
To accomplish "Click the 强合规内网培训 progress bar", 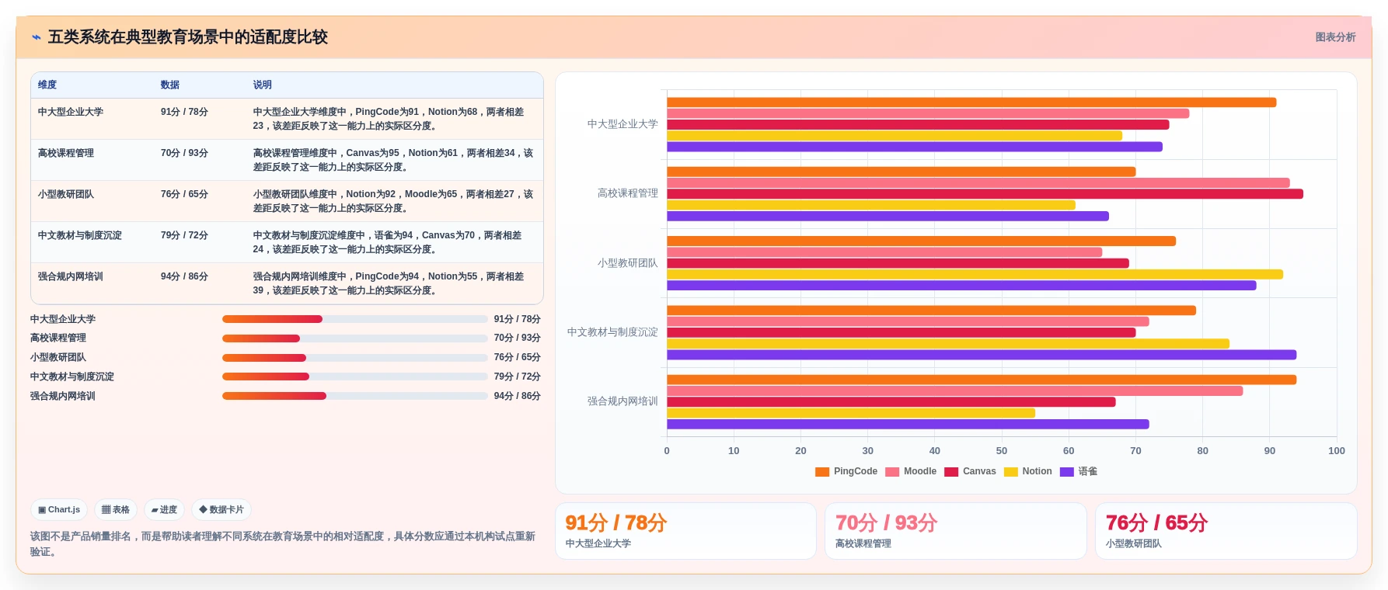I will coord(354,396).
